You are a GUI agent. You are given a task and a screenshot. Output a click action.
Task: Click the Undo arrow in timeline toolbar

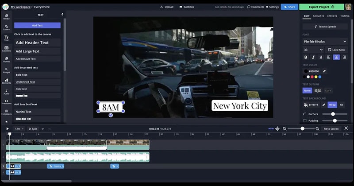click(43, 129)
